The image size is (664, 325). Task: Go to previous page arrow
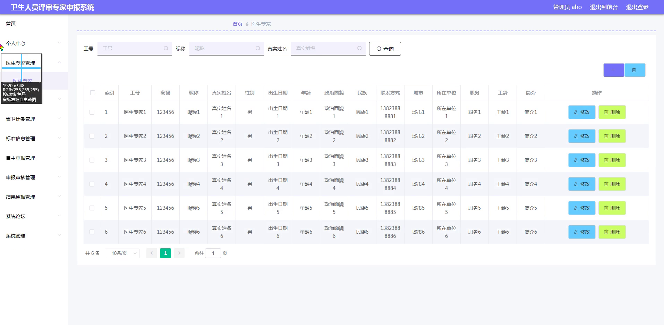[x=152, y=253]
